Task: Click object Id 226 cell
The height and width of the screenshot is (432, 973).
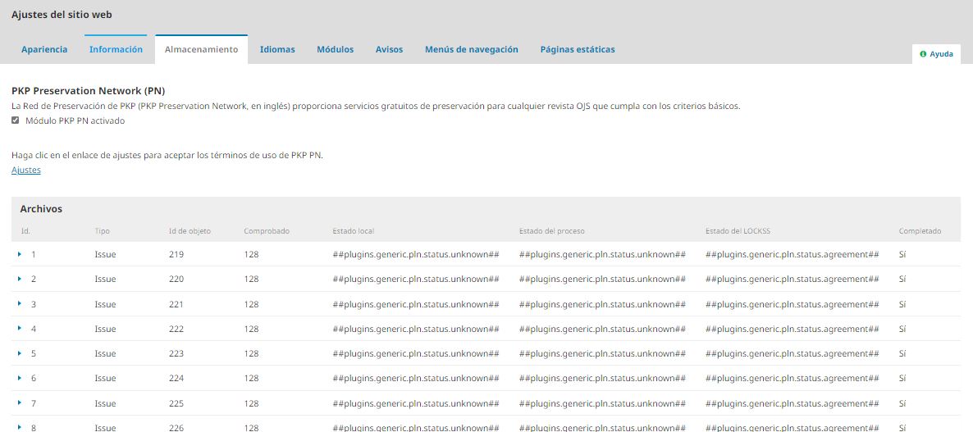Action: coord(176,428)
